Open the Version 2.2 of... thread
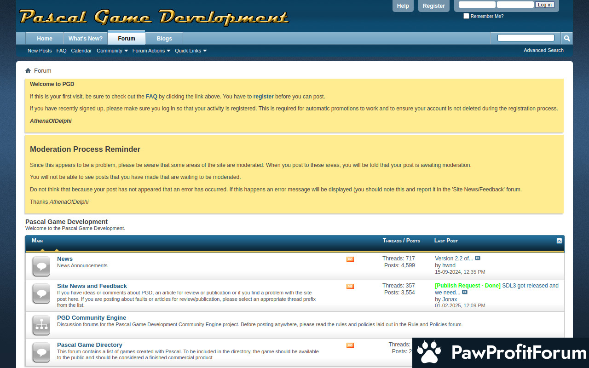Image resolution: width=589 pixels, height=368 pixels. [454, 259]
